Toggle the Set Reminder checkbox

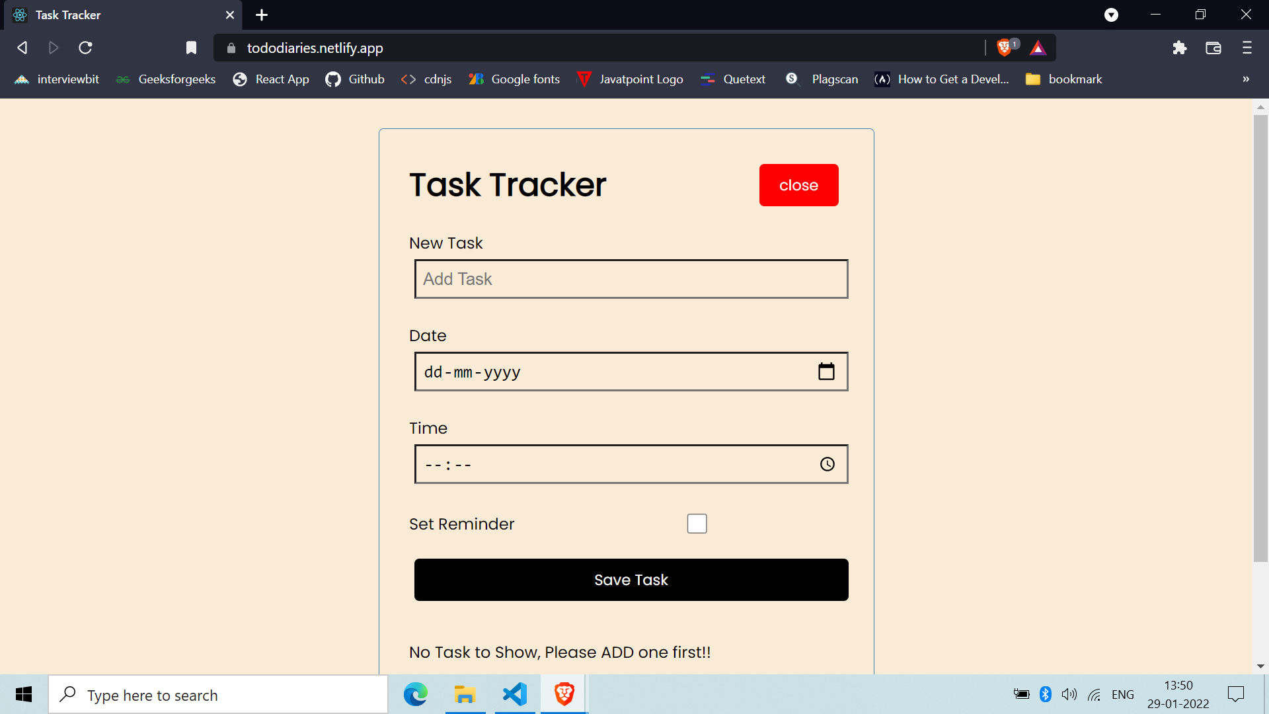point(697,524)
